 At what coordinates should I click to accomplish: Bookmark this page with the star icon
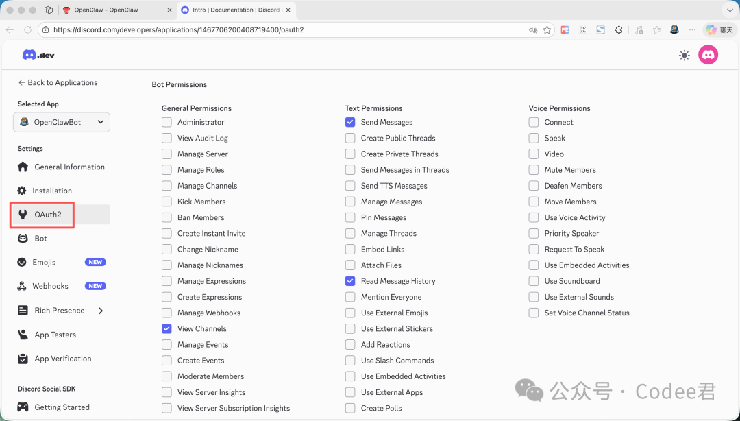[547, 29]
